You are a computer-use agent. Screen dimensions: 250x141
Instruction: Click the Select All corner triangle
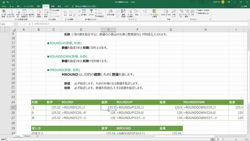coord(14,30)
